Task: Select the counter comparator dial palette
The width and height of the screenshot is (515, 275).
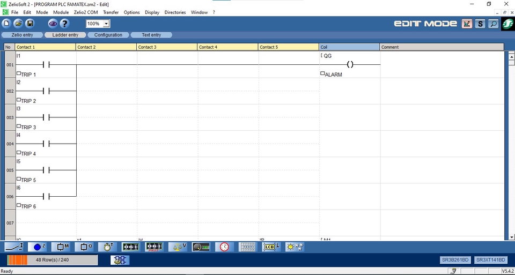Action: pos(201,247)
